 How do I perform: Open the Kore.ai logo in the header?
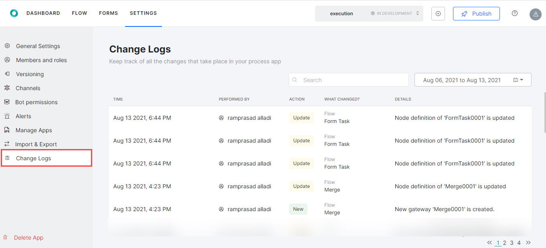[14, 12]
